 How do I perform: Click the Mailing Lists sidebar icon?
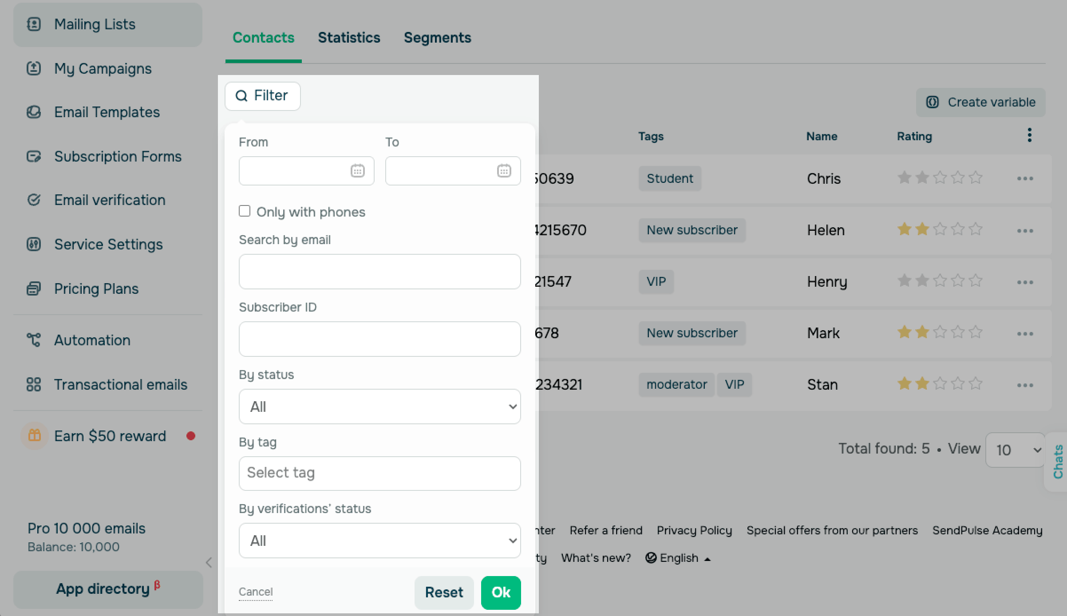tap(34, 24)
